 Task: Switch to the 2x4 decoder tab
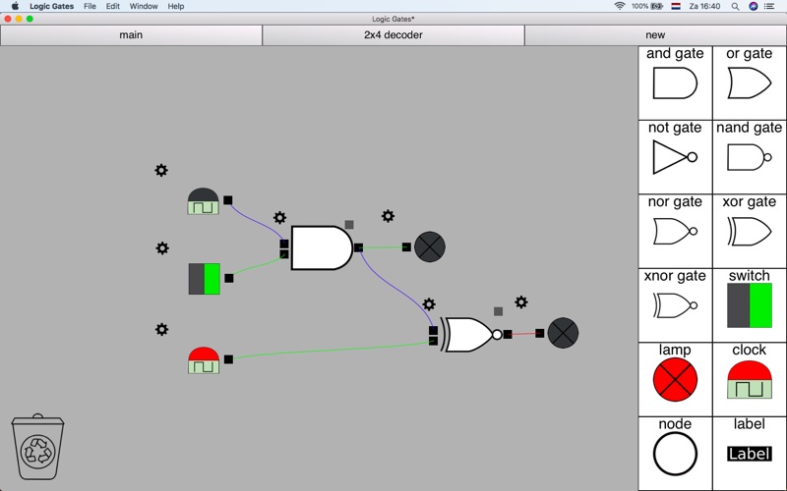pos(393,35)
